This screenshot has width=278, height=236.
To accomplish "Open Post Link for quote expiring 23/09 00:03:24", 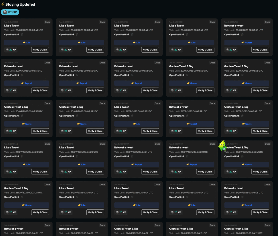I will click(232, 157).
